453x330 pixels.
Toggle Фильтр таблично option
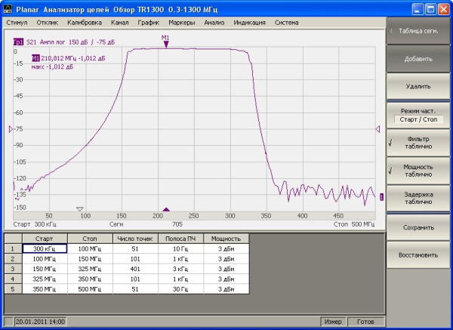coord(418,143)
